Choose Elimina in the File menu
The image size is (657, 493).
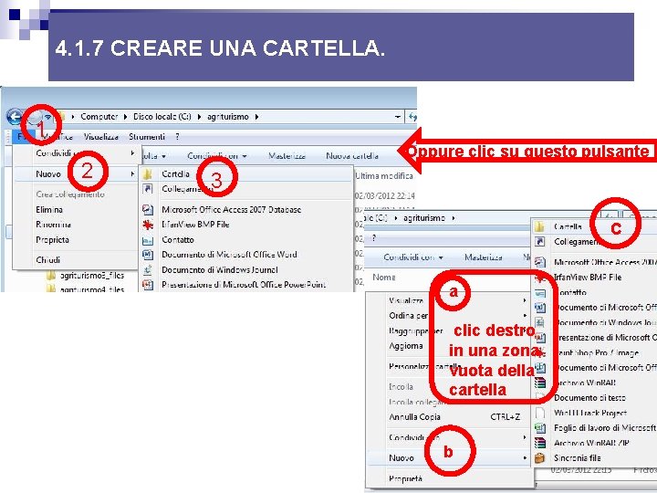[49, 209]
